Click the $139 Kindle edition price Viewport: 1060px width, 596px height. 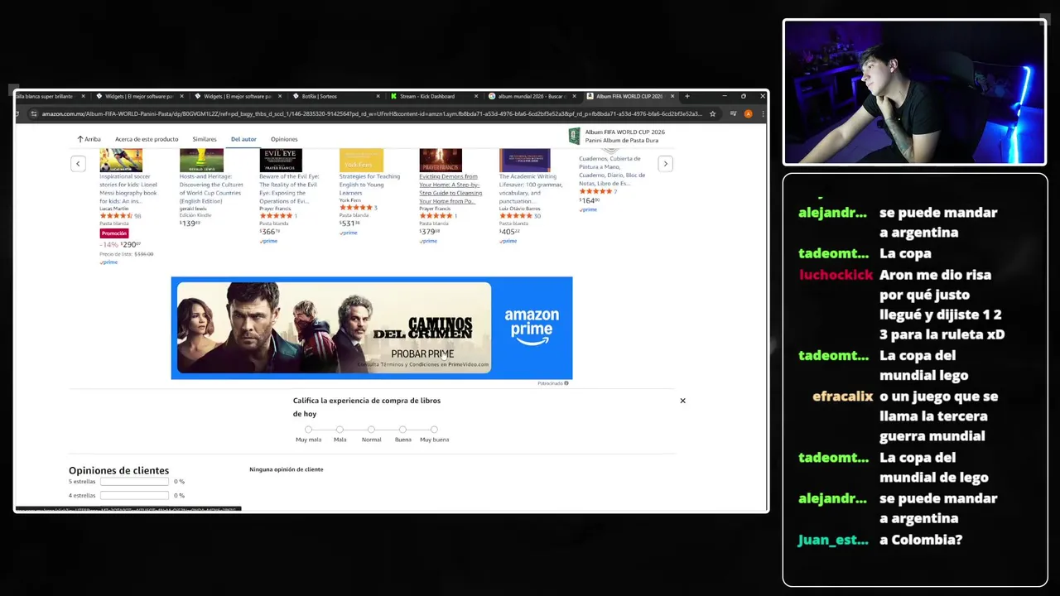[x=190, y=223]
